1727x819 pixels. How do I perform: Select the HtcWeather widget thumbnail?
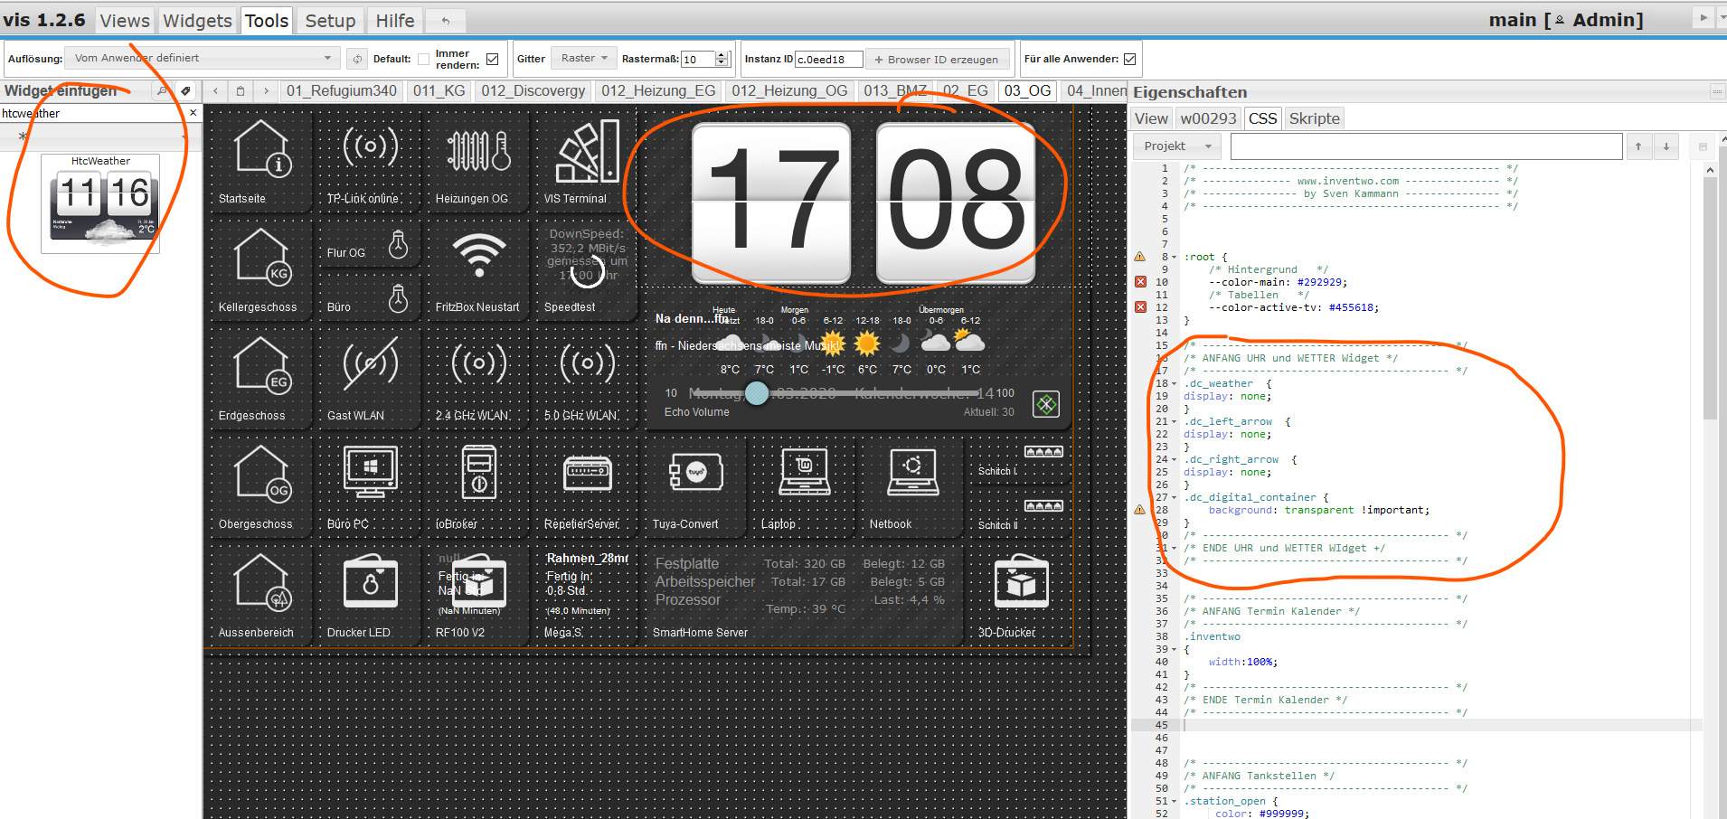pos(100,203)
